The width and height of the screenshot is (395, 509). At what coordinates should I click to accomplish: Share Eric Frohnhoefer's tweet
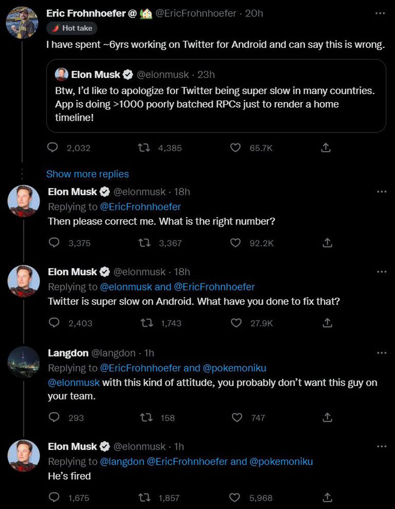coord(325,148)
